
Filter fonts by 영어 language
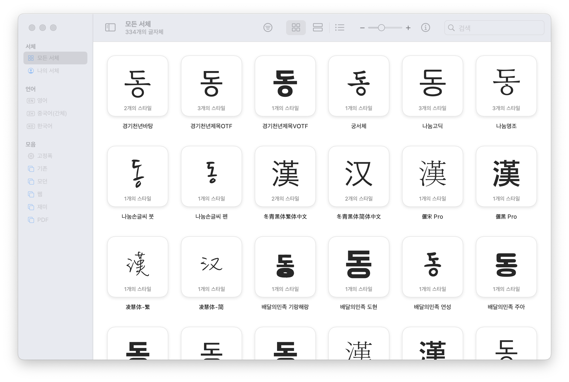[x=43, y=101]
